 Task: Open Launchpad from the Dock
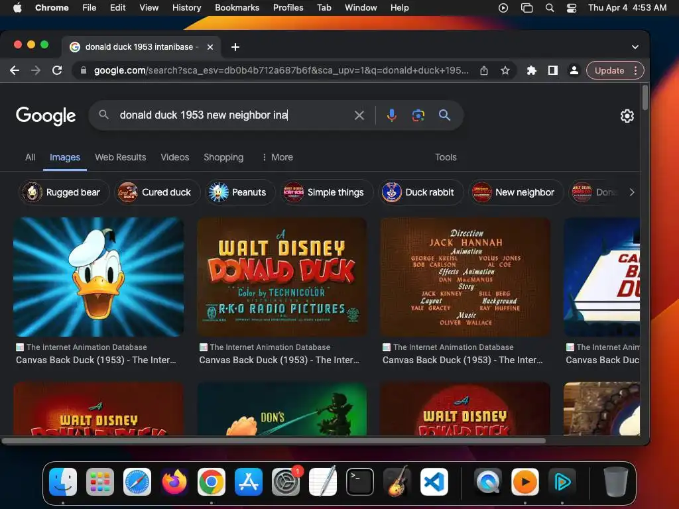(x=100, y=482)
